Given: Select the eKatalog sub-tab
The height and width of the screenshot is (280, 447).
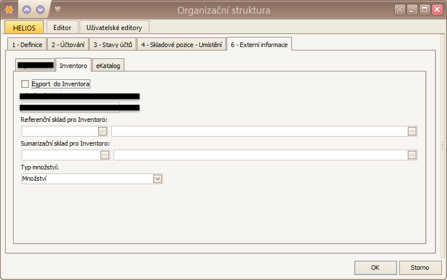Looking at the screenshot, I should (x=108, y=66).
